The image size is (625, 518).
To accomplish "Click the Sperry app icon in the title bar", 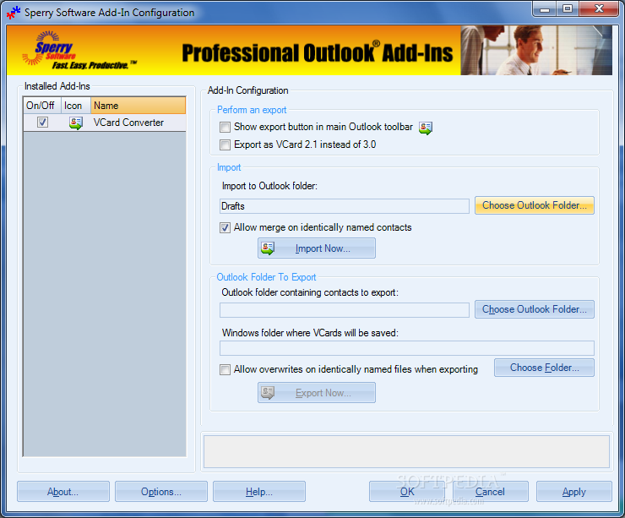I will [x=14, y=13].
